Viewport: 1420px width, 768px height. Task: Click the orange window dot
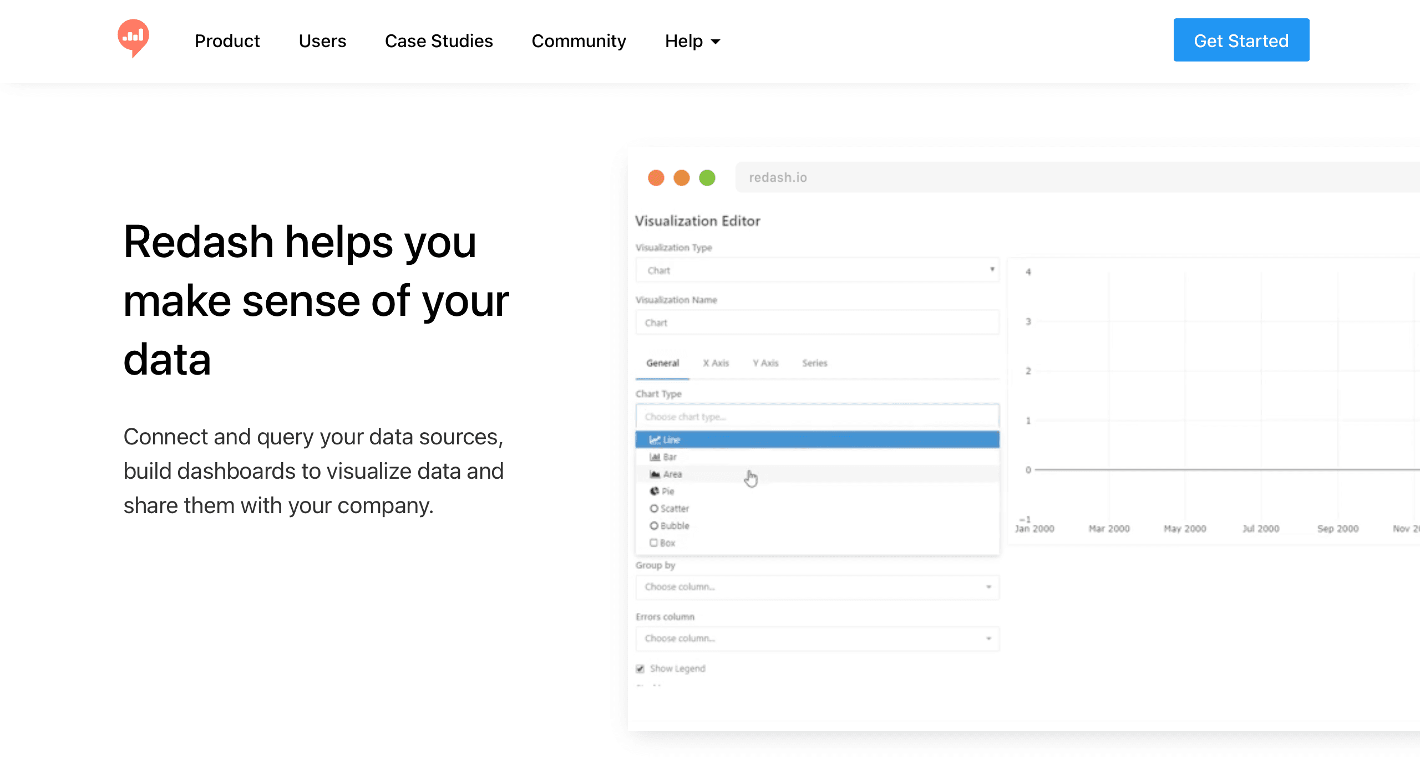[x=682, y=178]
